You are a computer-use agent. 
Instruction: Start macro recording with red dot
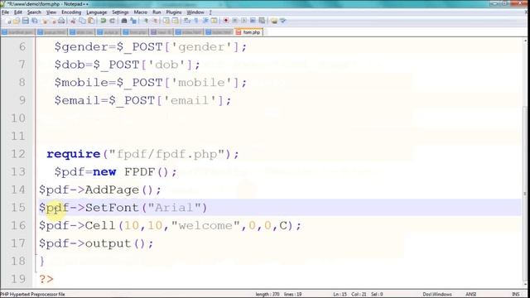[226, 21]
